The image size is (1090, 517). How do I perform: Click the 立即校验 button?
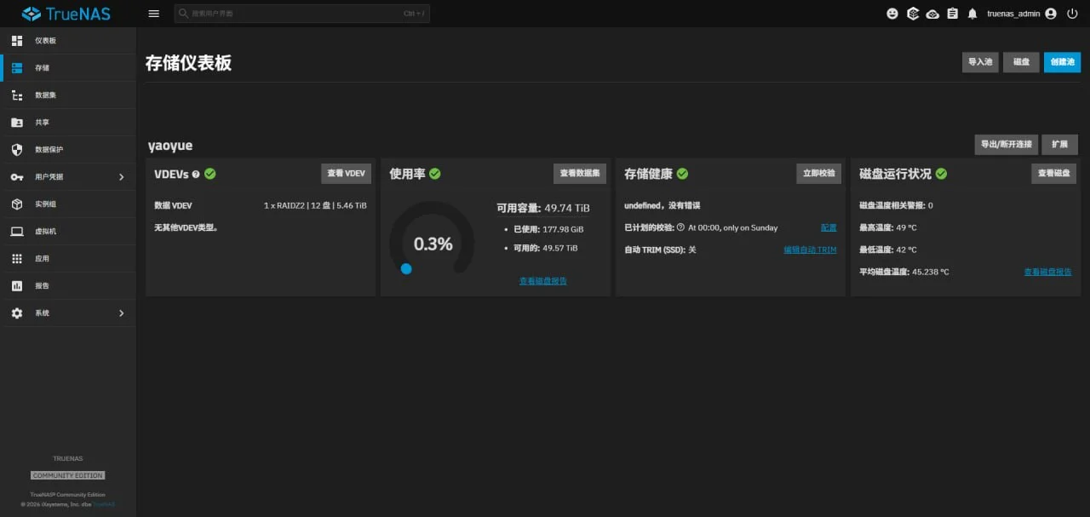tap(818, 174)
